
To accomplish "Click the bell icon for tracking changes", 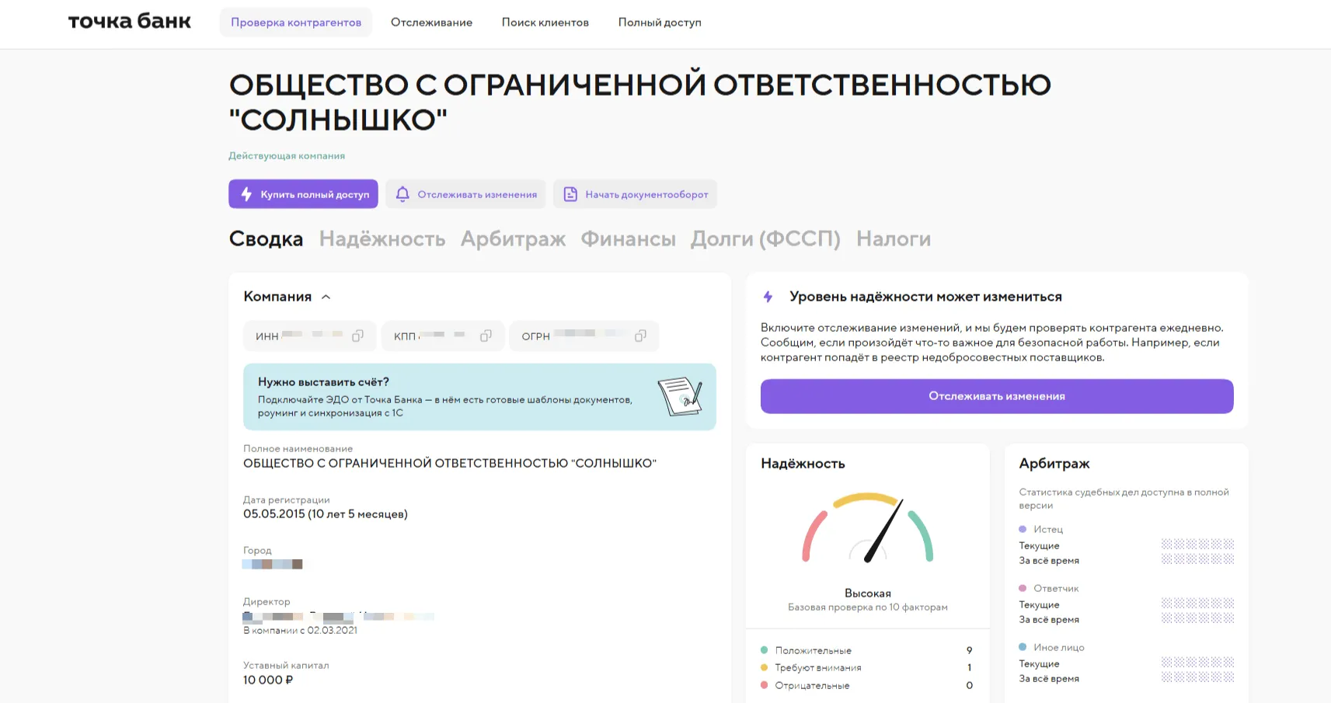I will tap(402, 194).
